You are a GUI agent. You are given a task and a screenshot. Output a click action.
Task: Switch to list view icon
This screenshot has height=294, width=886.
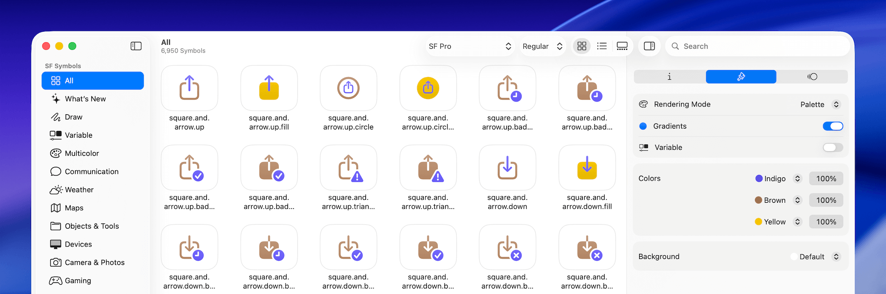coord(602,46)
